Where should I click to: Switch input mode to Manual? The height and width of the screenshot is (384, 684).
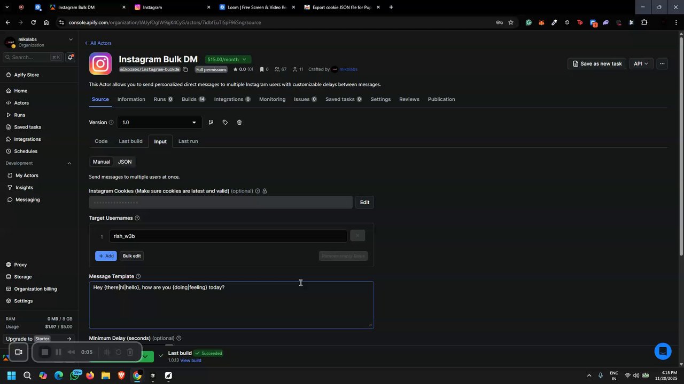(102, 162)
